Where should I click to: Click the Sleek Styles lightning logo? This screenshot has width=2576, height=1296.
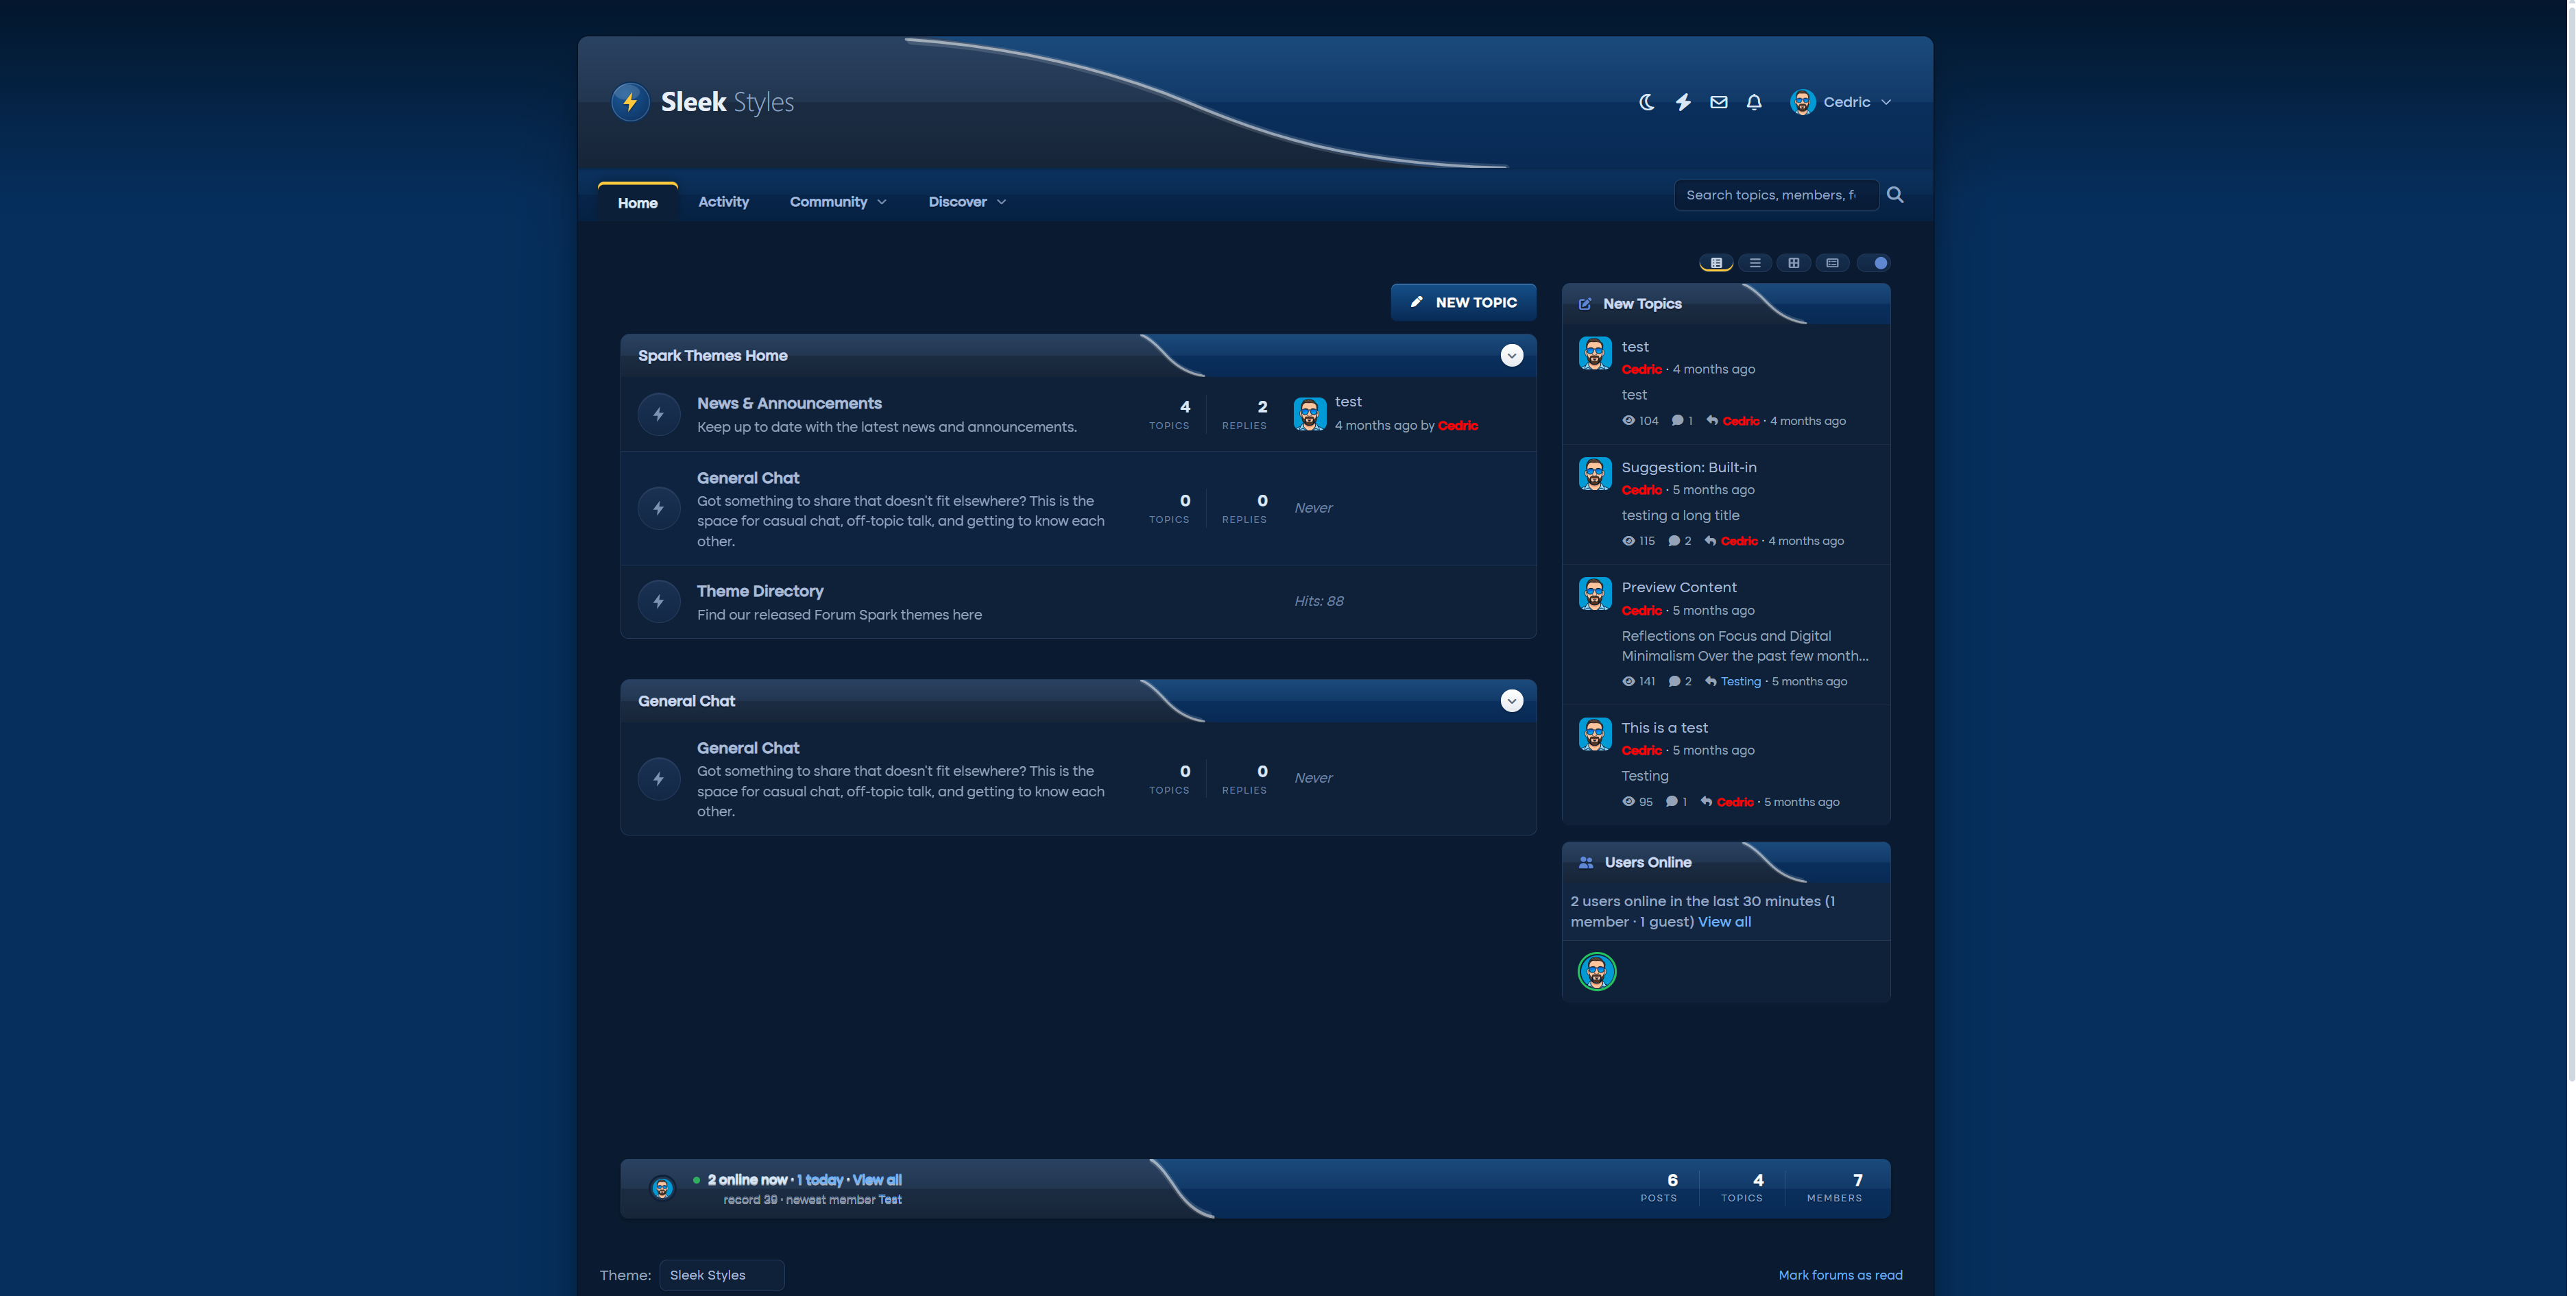point(630,102)
